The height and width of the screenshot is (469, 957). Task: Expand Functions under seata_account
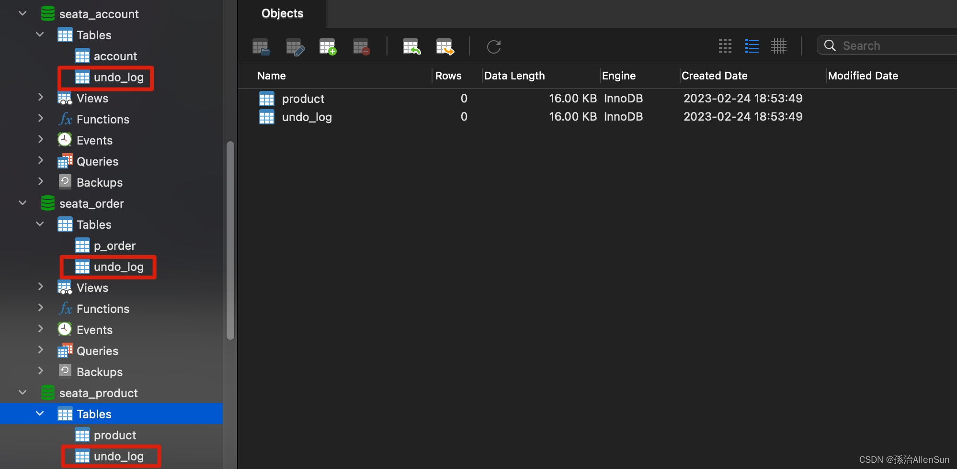coord(41,118)
